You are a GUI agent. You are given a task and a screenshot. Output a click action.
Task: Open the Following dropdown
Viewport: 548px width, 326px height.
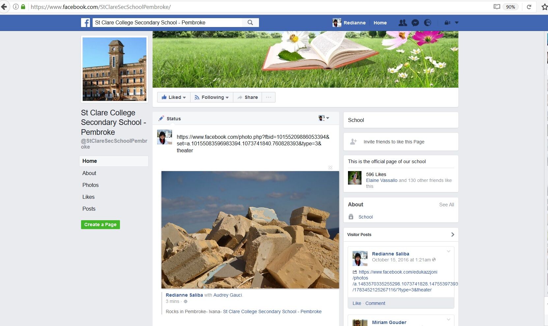pos(212,97)
